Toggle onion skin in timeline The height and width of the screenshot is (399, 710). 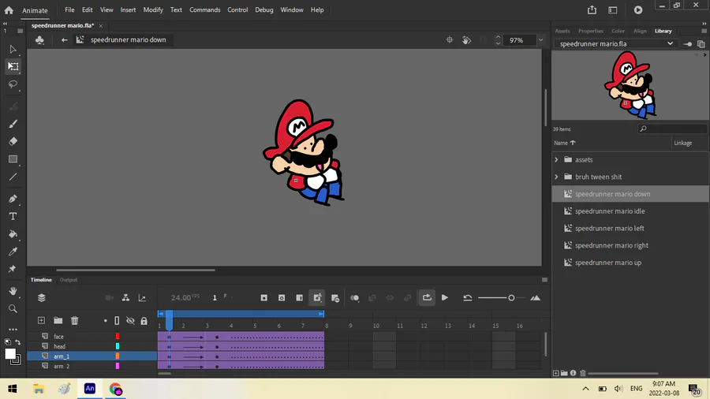[354, 297]
